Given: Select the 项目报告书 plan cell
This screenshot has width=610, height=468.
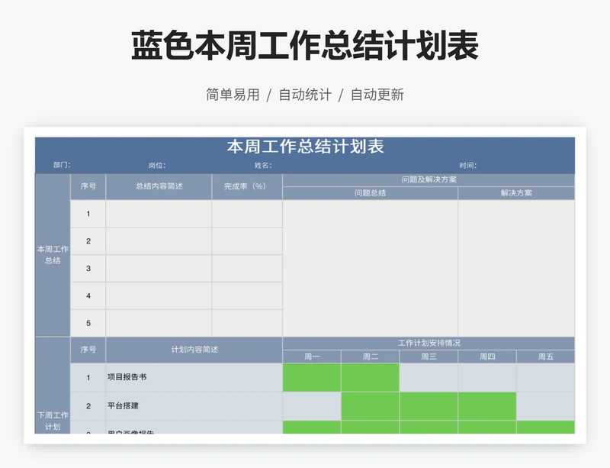Looking at the screenshot, I should [194, 378].
